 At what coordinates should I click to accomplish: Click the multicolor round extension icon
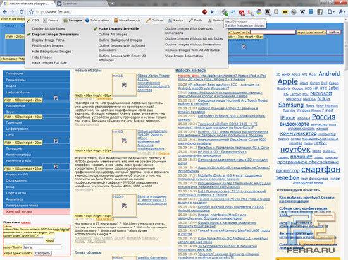point(259,12)
